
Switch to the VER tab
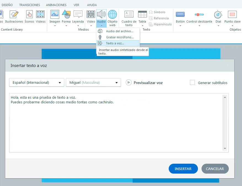[x=76, y=5]
